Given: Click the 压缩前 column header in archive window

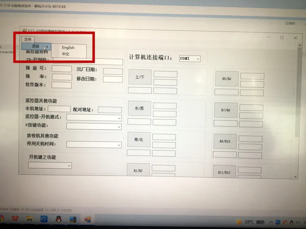Looking at the screenshot, I should (290, 23).
